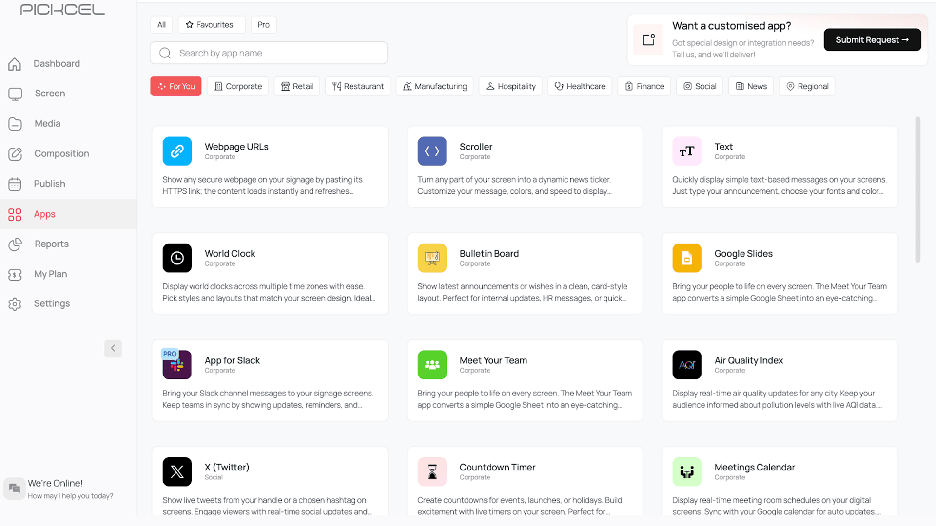Enable the Healthcare category filter
The image size is (936, 526).
(580, 86)
